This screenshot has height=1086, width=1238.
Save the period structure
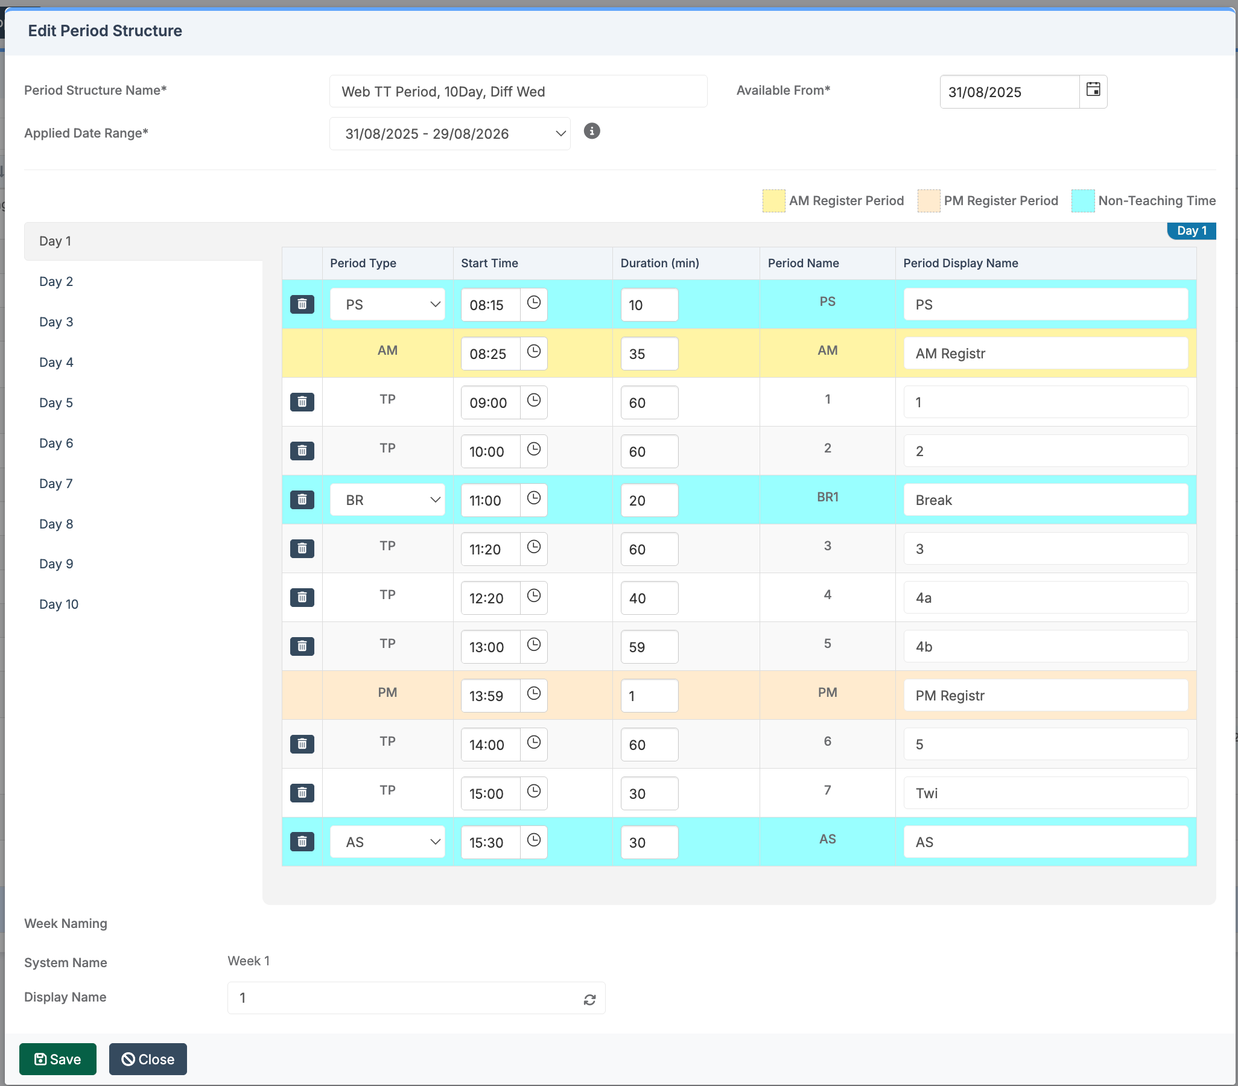57,1059
